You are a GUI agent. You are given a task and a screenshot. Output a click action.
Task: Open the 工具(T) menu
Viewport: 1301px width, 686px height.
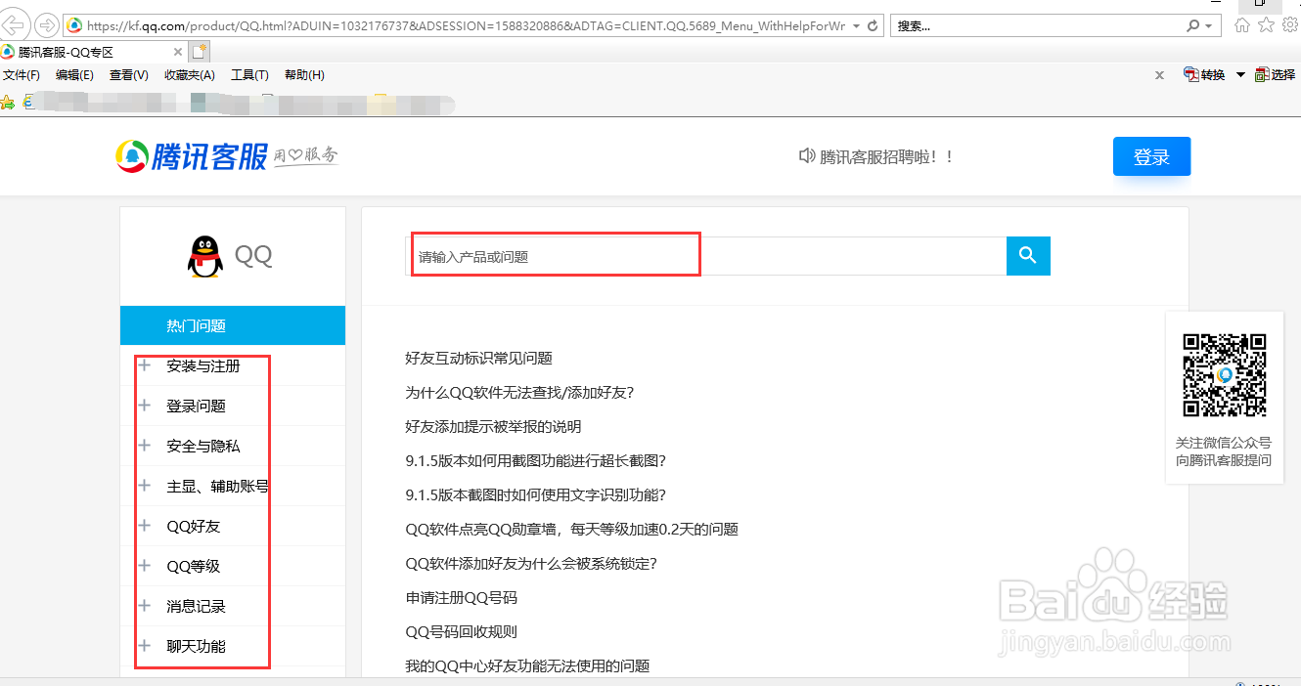tap(249, 75)
